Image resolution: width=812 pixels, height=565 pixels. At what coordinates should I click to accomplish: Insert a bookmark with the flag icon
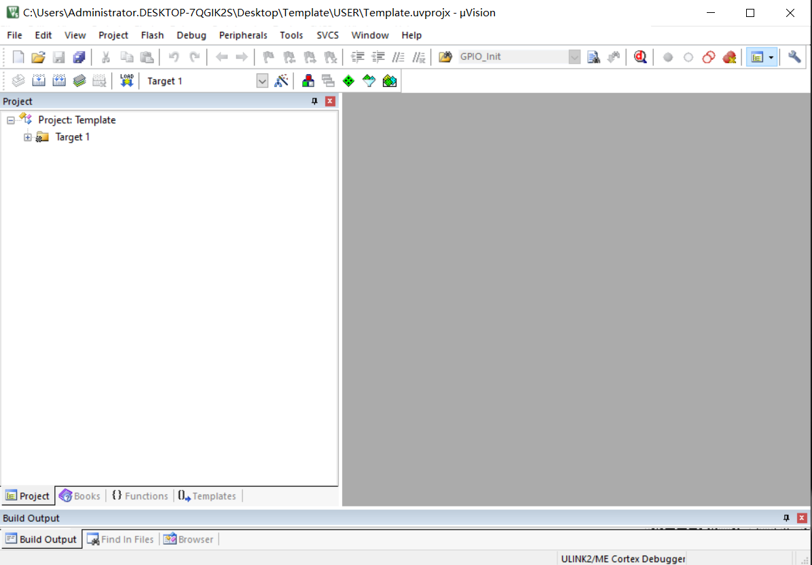[268, 57]
